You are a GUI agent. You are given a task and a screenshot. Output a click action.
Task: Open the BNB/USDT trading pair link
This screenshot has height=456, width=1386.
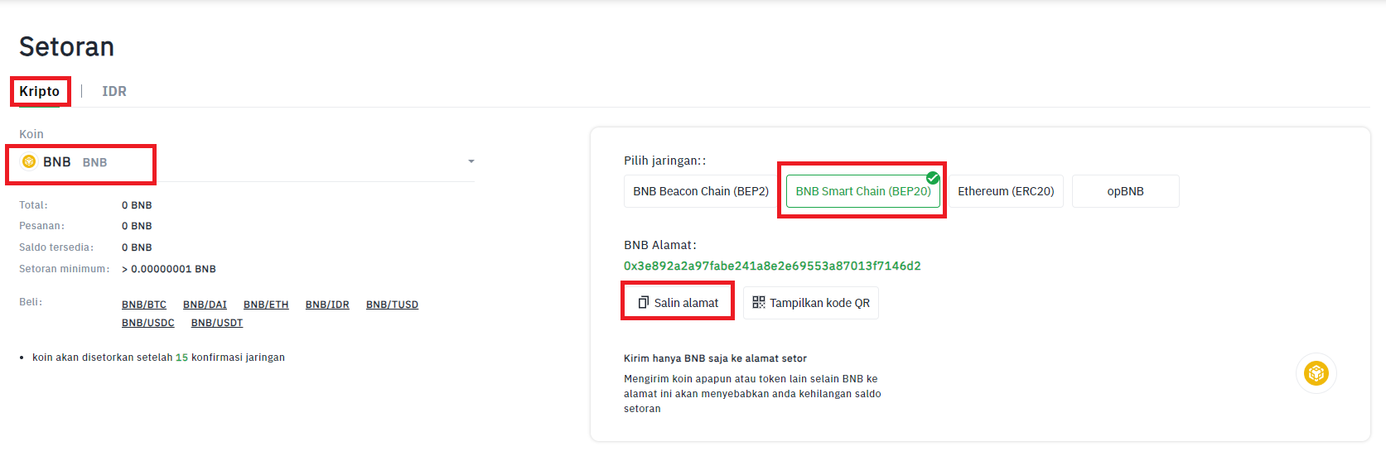point(217,323)
